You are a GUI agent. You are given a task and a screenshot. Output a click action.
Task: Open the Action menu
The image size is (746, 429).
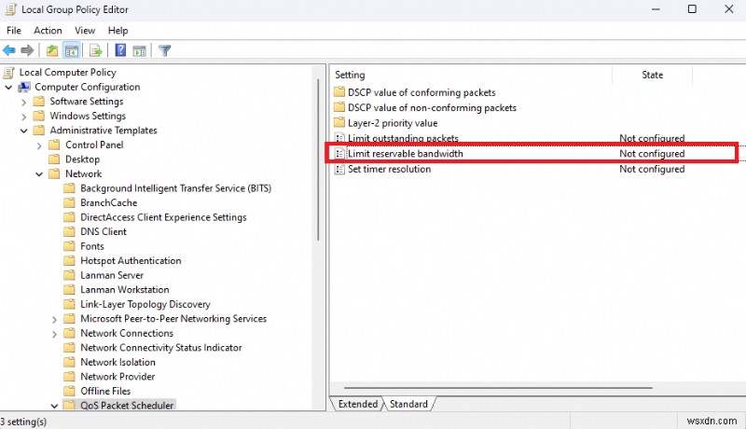(48, 31)
